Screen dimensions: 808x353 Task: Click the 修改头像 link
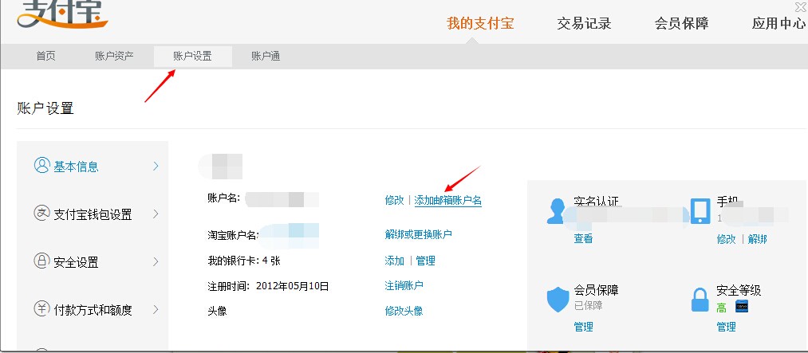pos(404,311)
